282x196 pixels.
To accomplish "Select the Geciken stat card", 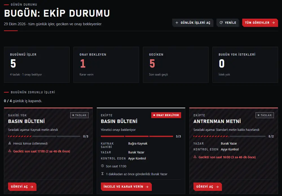I will point(176,65).
